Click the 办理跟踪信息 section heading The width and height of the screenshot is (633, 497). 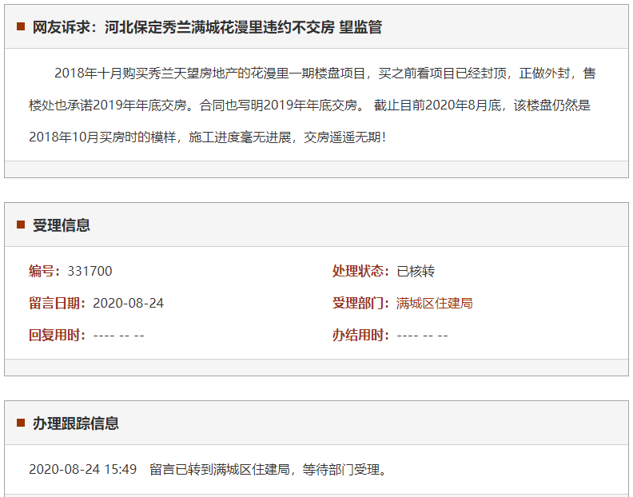click(x=76, y=423)
